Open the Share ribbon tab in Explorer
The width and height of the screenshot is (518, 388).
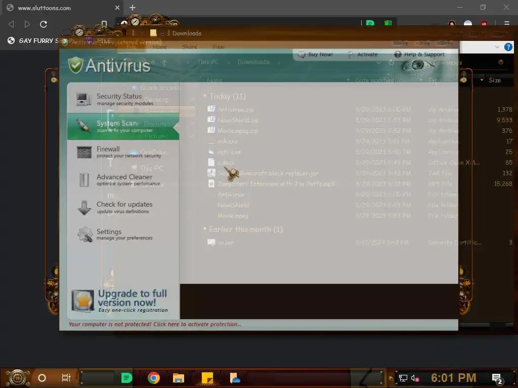190,47
